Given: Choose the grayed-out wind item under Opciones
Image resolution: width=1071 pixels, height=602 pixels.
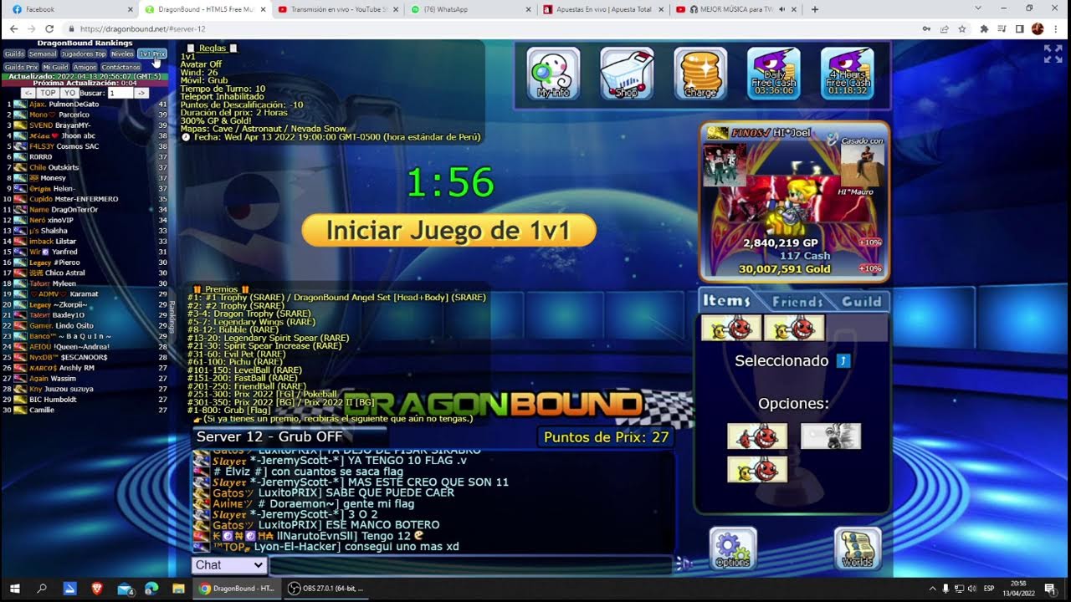Looking at the screenshot, I should coord(831,436).
